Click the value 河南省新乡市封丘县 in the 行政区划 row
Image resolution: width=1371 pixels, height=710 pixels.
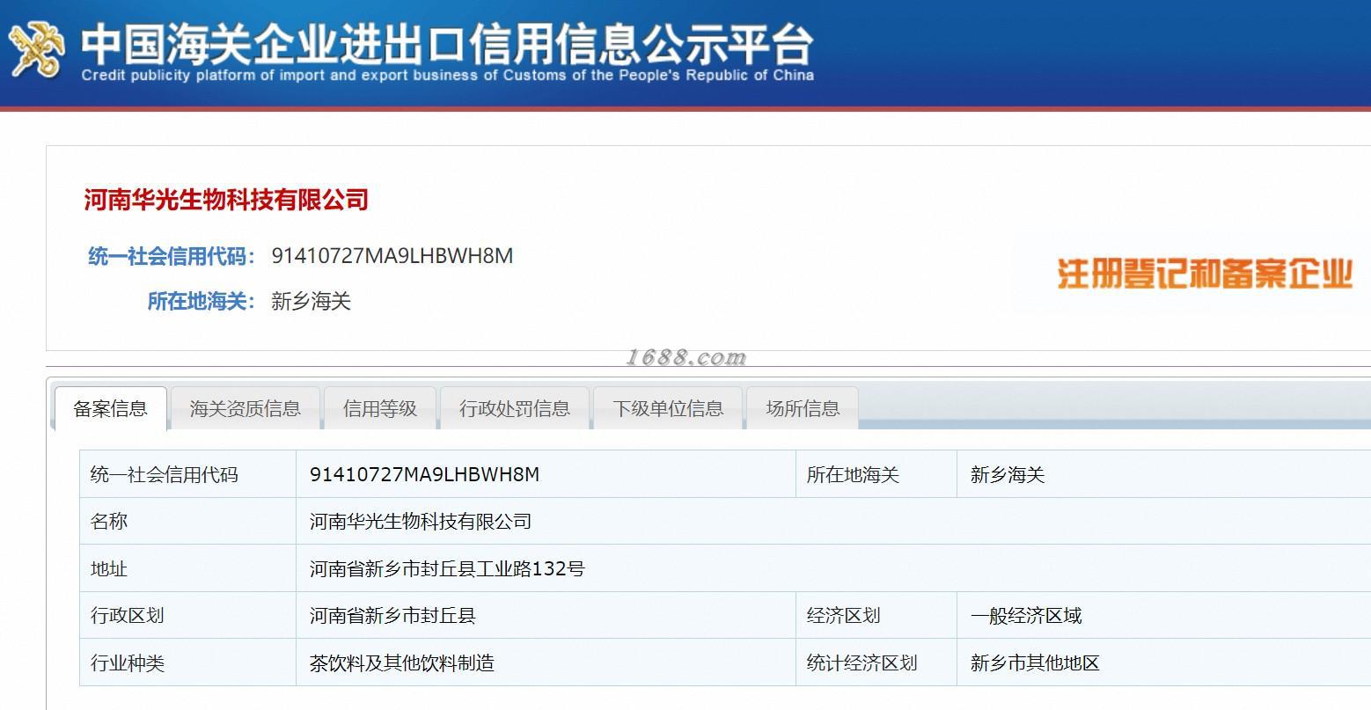click(392, 616)
